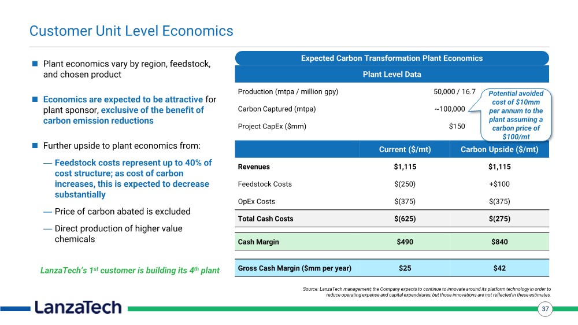The width and height of the screenshot is (578, 325).
Task: Click the $490 cash margin value
Action: click(x=405, y=242)
